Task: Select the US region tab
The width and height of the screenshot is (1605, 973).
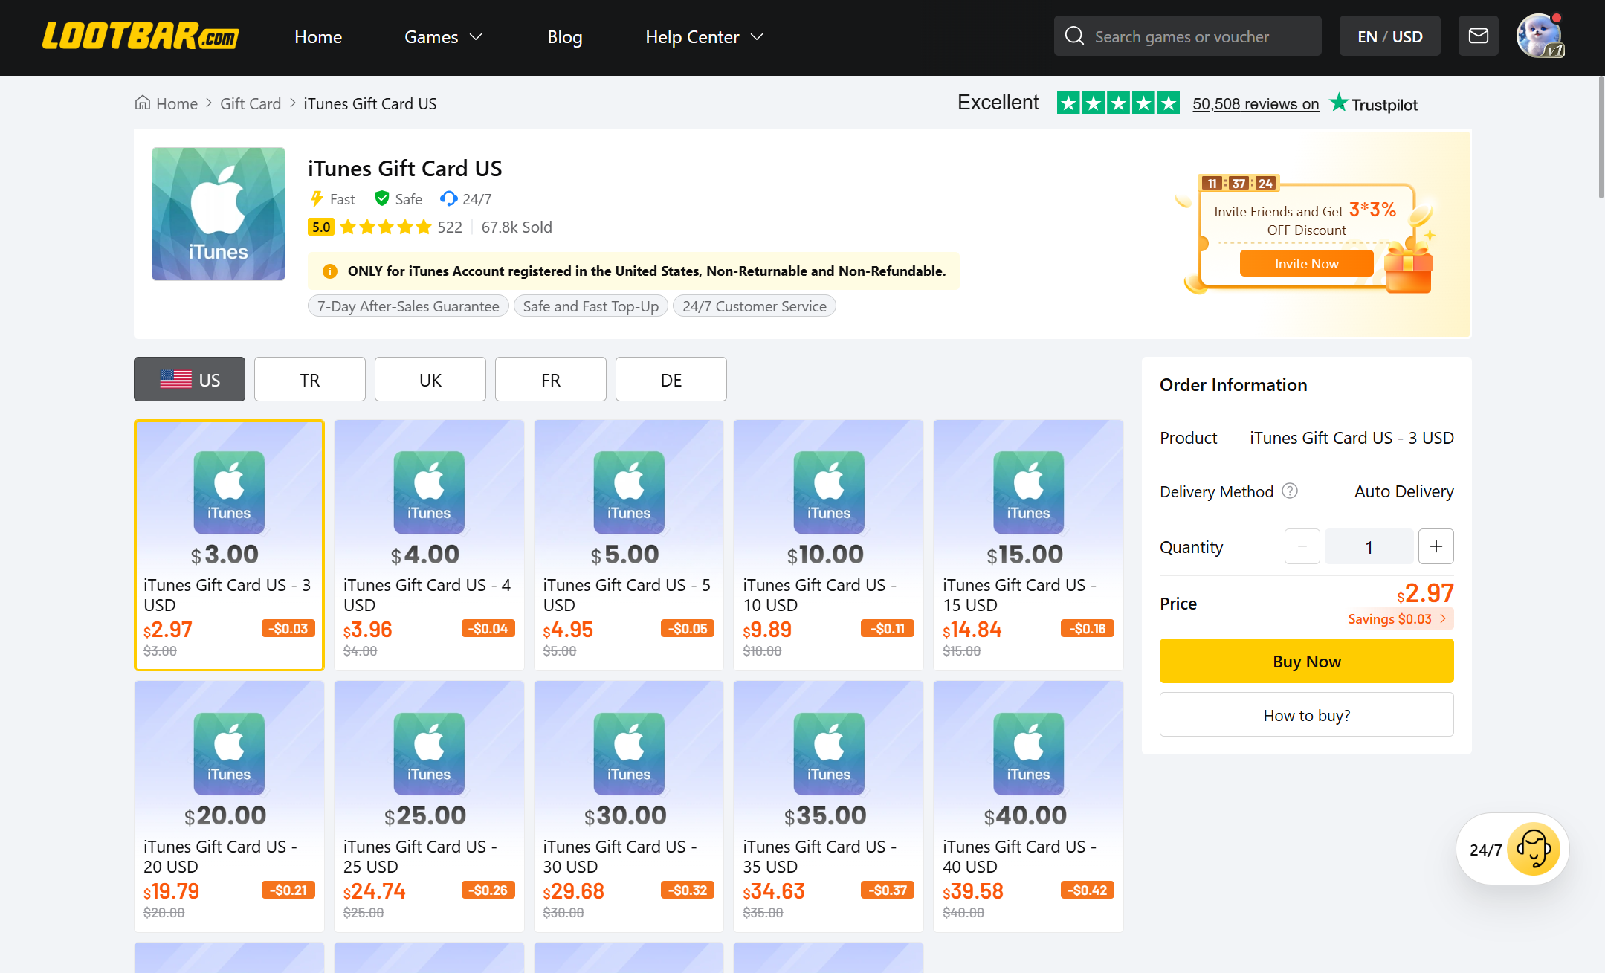Action: pyautogui.click(x=190, y=379)
